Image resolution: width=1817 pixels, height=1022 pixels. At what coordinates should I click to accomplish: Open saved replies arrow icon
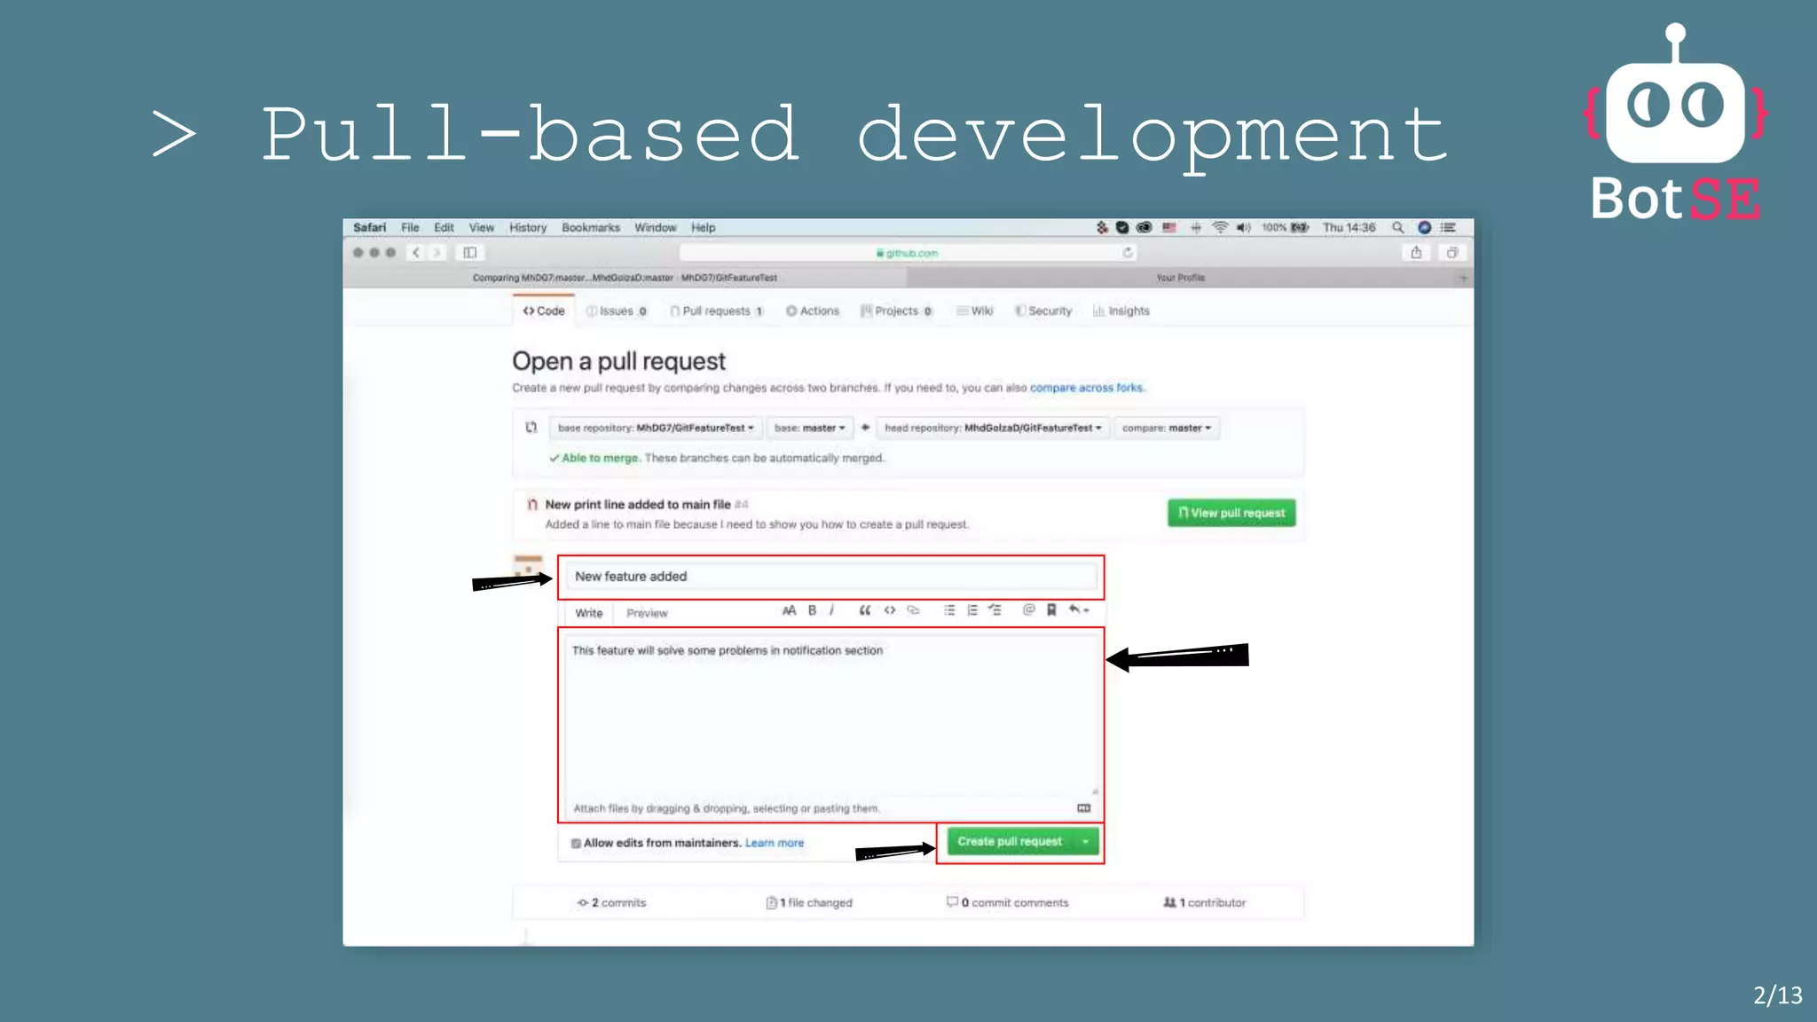[x=1078, y=610]
